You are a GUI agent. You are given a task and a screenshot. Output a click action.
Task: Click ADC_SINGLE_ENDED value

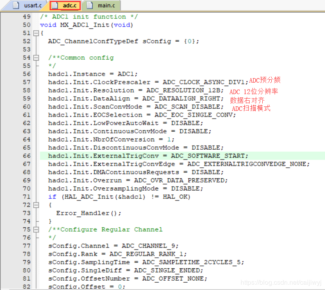167,270
